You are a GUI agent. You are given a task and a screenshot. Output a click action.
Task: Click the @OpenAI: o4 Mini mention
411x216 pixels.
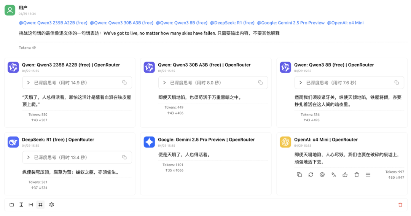coord(345,23)
